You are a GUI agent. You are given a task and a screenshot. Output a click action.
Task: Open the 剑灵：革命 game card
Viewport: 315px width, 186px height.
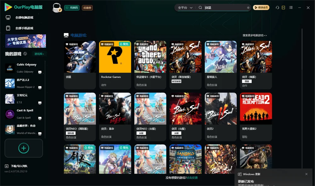[x=115, y=117]
